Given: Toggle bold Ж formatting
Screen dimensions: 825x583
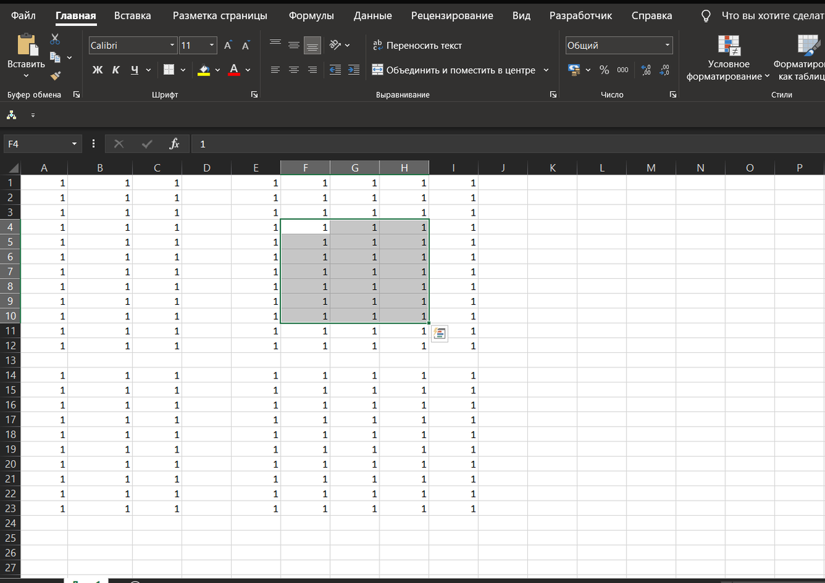Looking at the screenshot, I should (98, 69).
